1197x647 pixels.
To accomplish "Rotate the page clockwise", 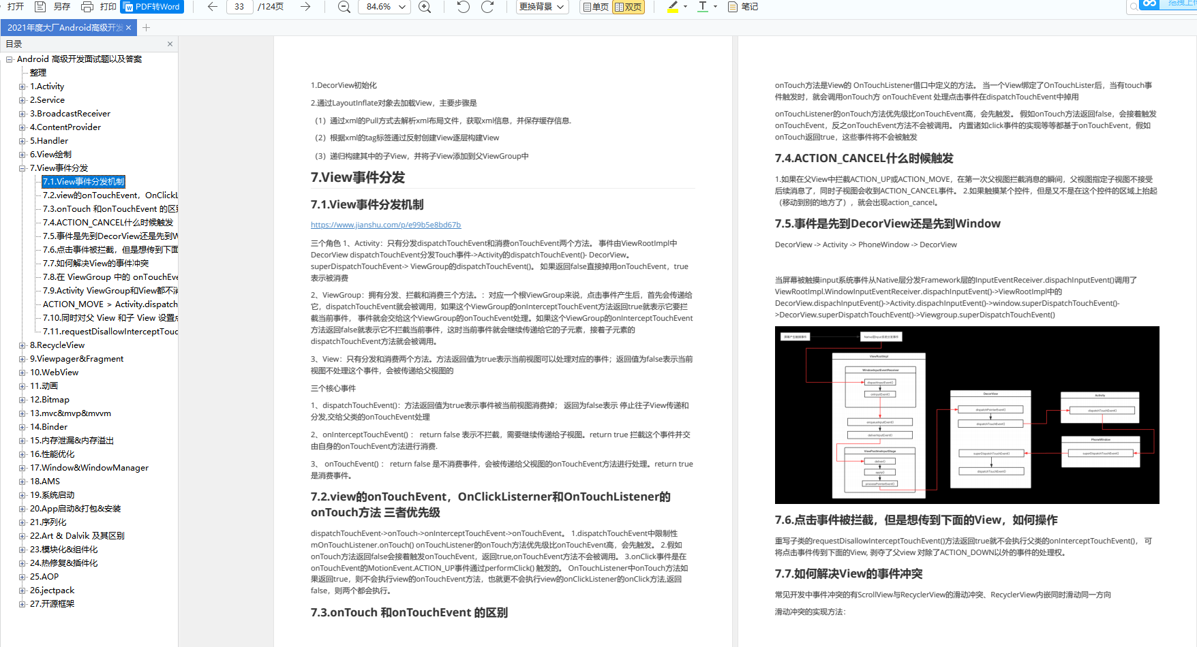I will pyautogui.click(x=487, y=7).
